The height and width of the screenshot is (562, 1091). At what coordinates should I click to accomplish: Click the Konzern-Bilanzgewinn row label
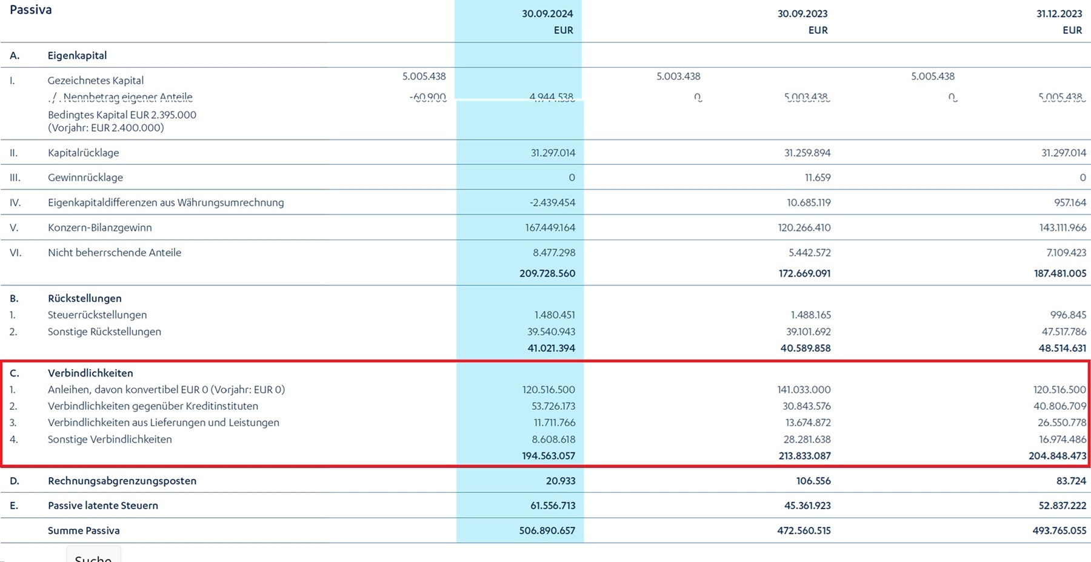[x=100, y=227]
